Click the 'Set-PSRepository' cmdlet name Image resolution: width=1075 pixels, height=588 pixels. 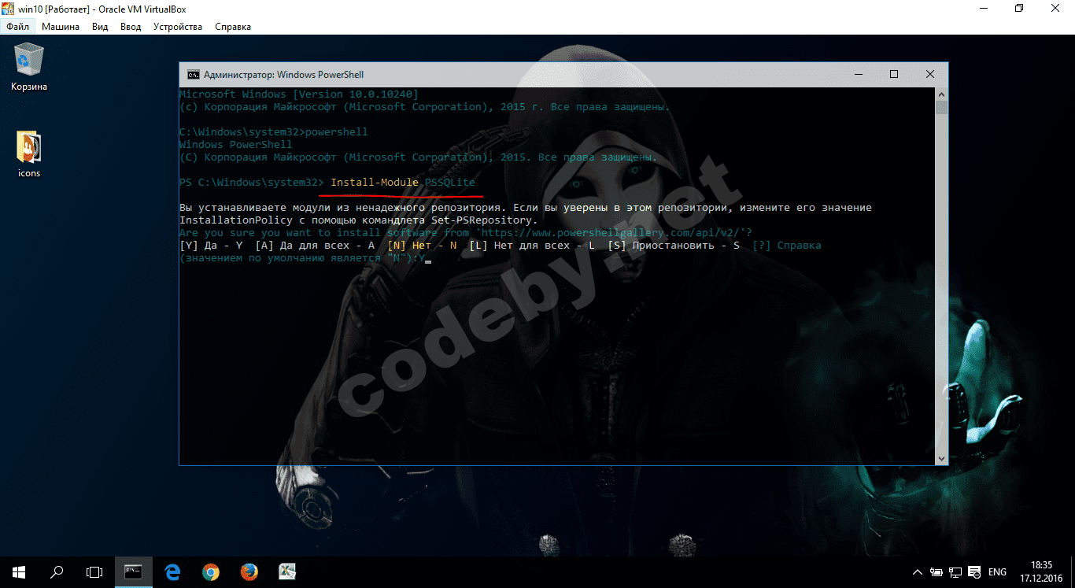tap(482, 220)
